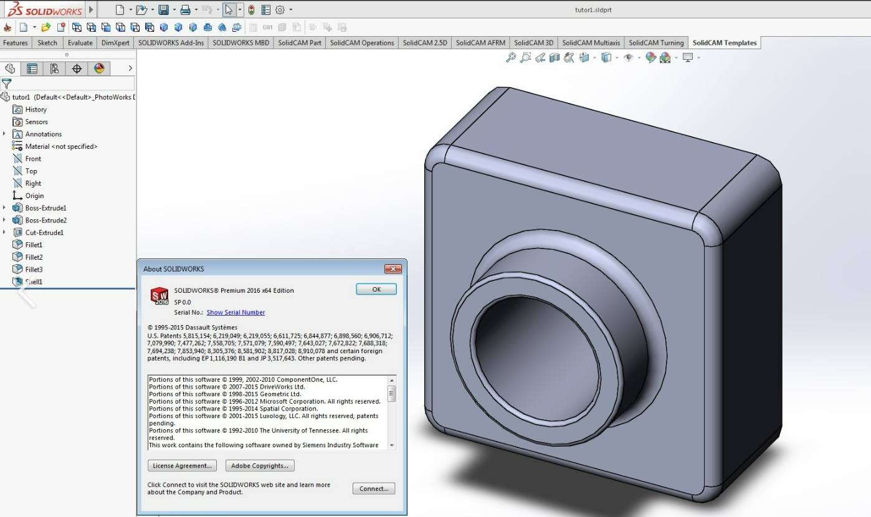Activate the Select cursor tool

coord(229,10)
